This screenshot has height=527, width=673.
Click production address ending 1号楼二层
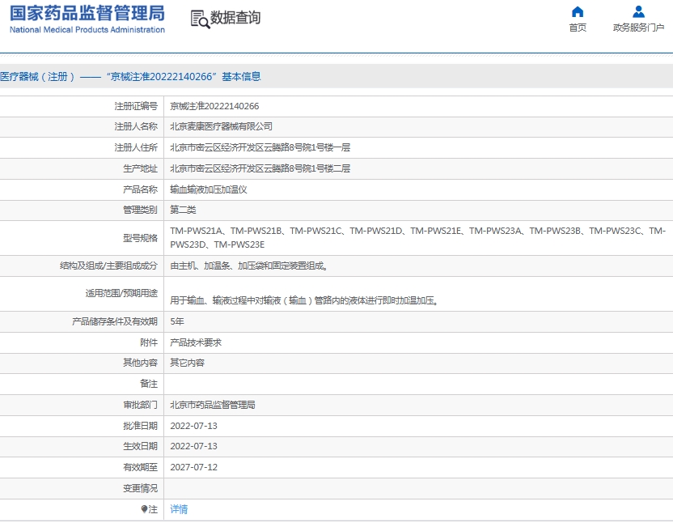[x=260, y=168]
